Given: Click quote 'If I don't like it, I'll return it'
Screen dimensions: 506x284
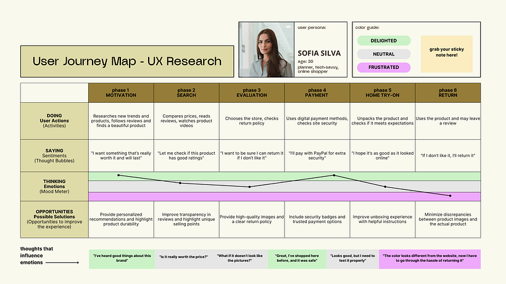Looking at the screenshot, I should tap(448, 155).
